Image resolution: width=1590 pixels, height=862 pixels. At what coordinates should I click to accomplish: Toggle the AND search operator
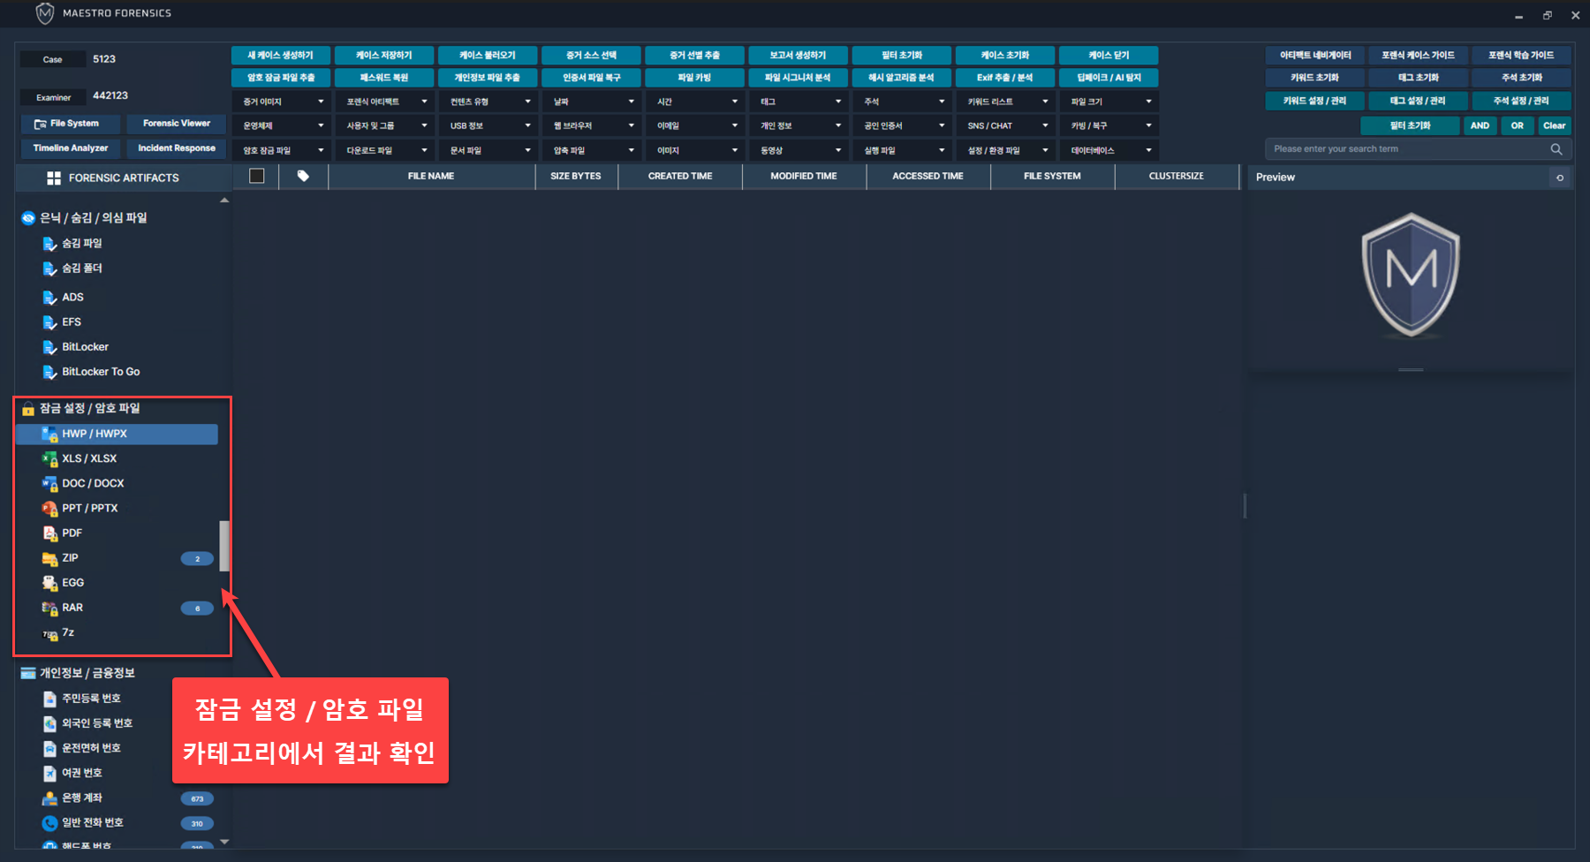point(1480,125)
